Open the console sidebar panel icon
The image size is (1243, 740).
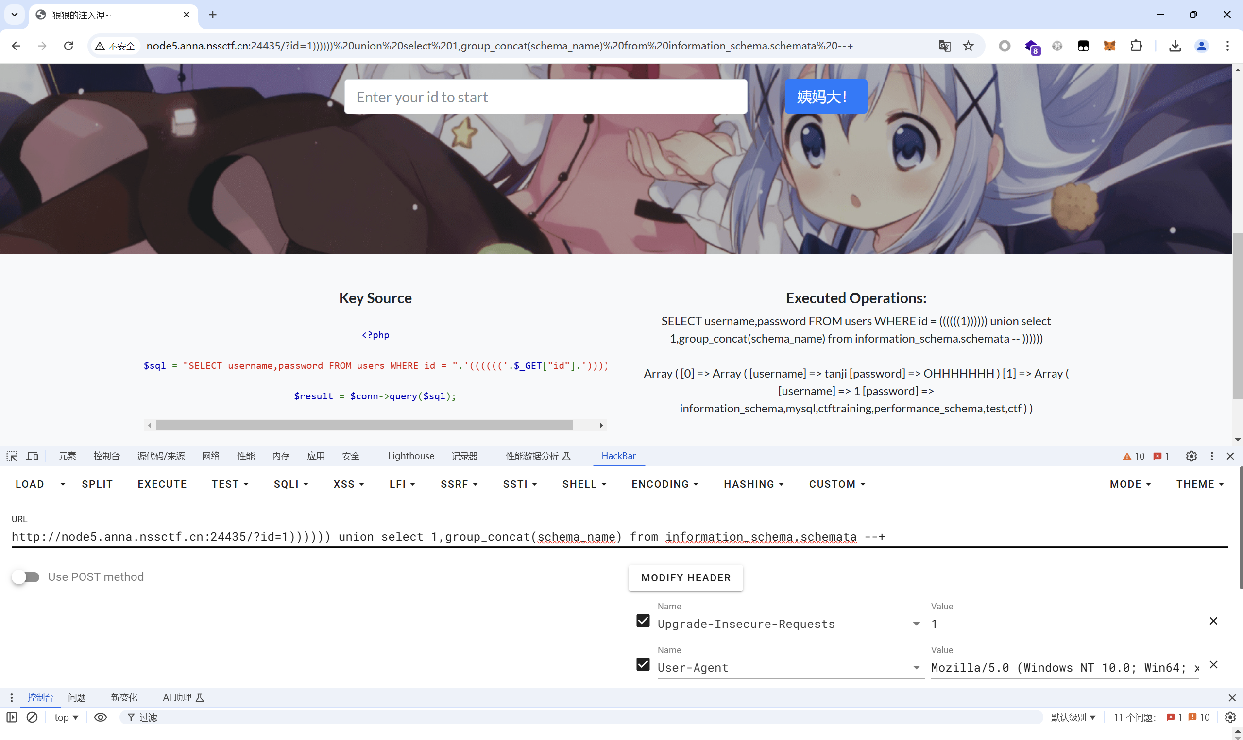[x=12, y=717]
